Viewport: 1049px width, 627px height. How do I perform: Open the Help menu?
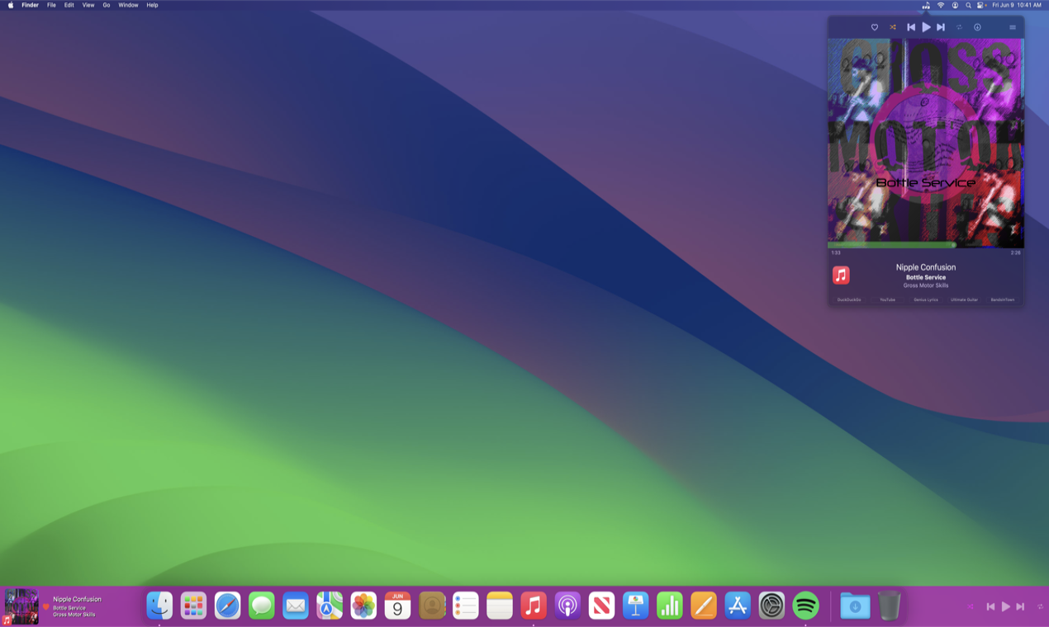[152, 5]
